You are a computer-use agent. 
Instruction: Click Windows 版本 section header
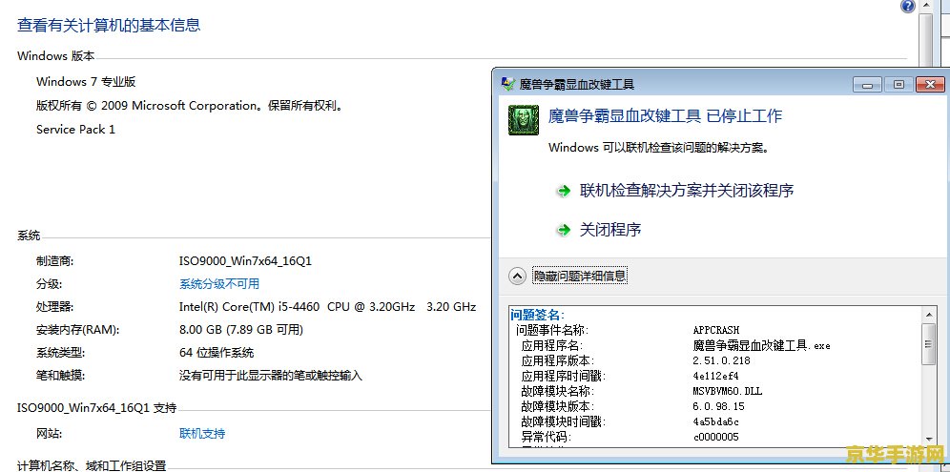point(55,55)
